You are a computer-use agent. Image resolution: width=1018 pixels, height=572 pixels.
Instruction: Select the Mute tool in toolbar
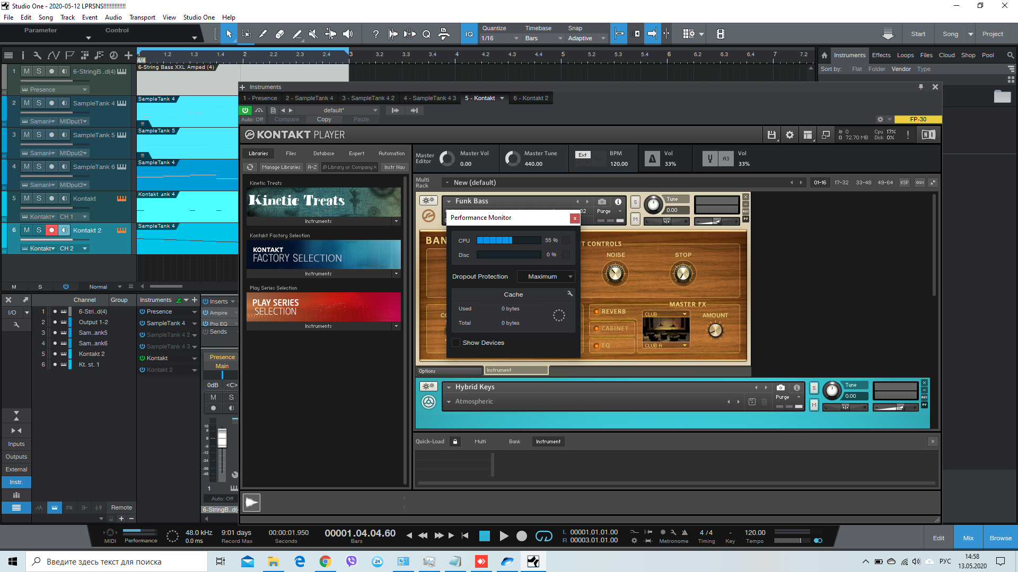(x=313, y=34)
